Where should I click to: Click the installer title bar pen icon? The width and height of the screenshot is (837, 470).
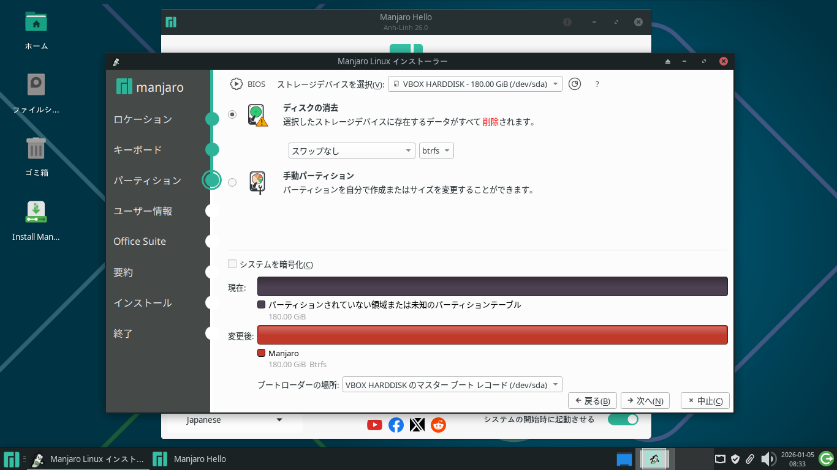coord(116,61)
